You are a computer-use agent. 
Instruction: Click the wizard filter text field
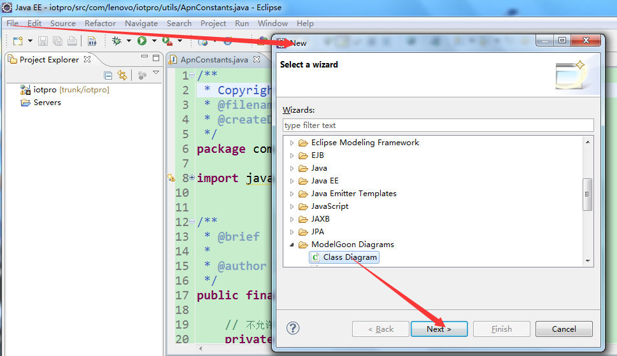(438, 125)
